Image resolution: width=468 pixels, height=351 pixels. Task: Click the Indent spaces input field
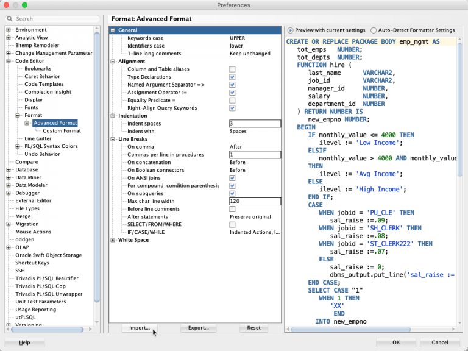pyautogui.click(x=255, y=123)
